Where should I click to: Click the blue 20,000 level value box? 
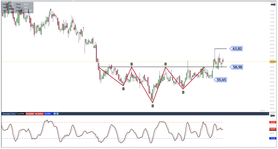pos(48,114)
